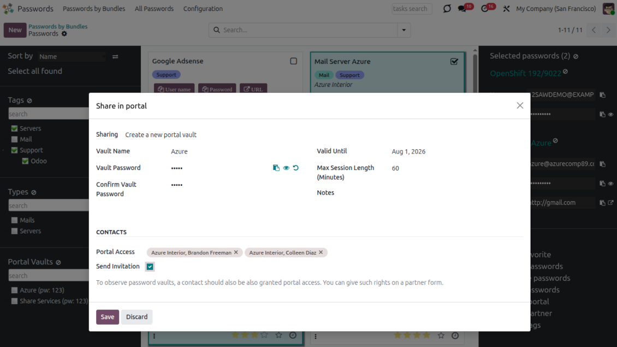Remove Brandon Freeman from Portal Access
This screenshot has height=347, width=617.
[x=236, y=252]
